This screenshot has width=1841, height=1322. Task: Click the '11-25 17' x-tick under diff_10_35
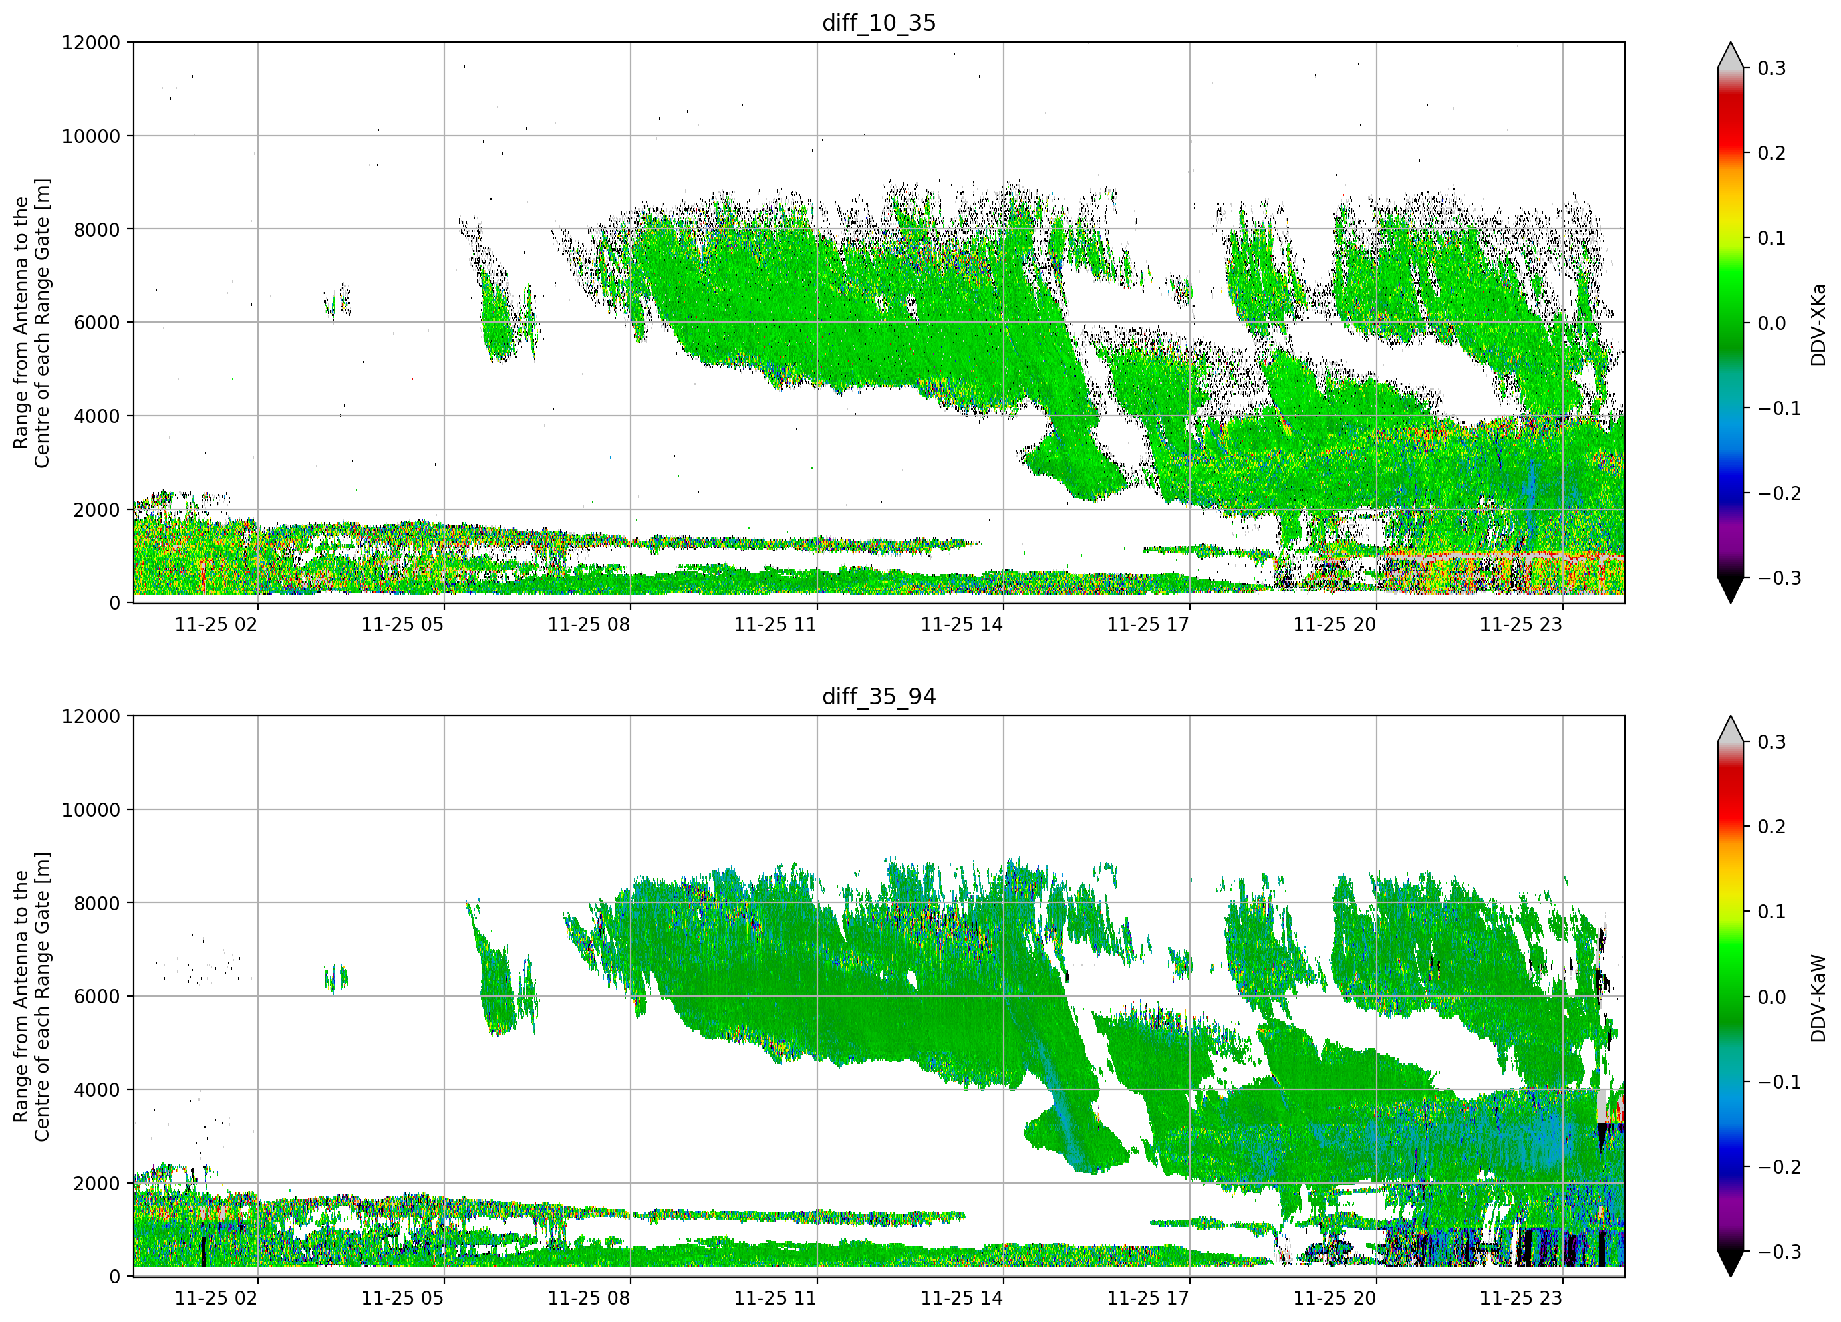pos(1149,624)
